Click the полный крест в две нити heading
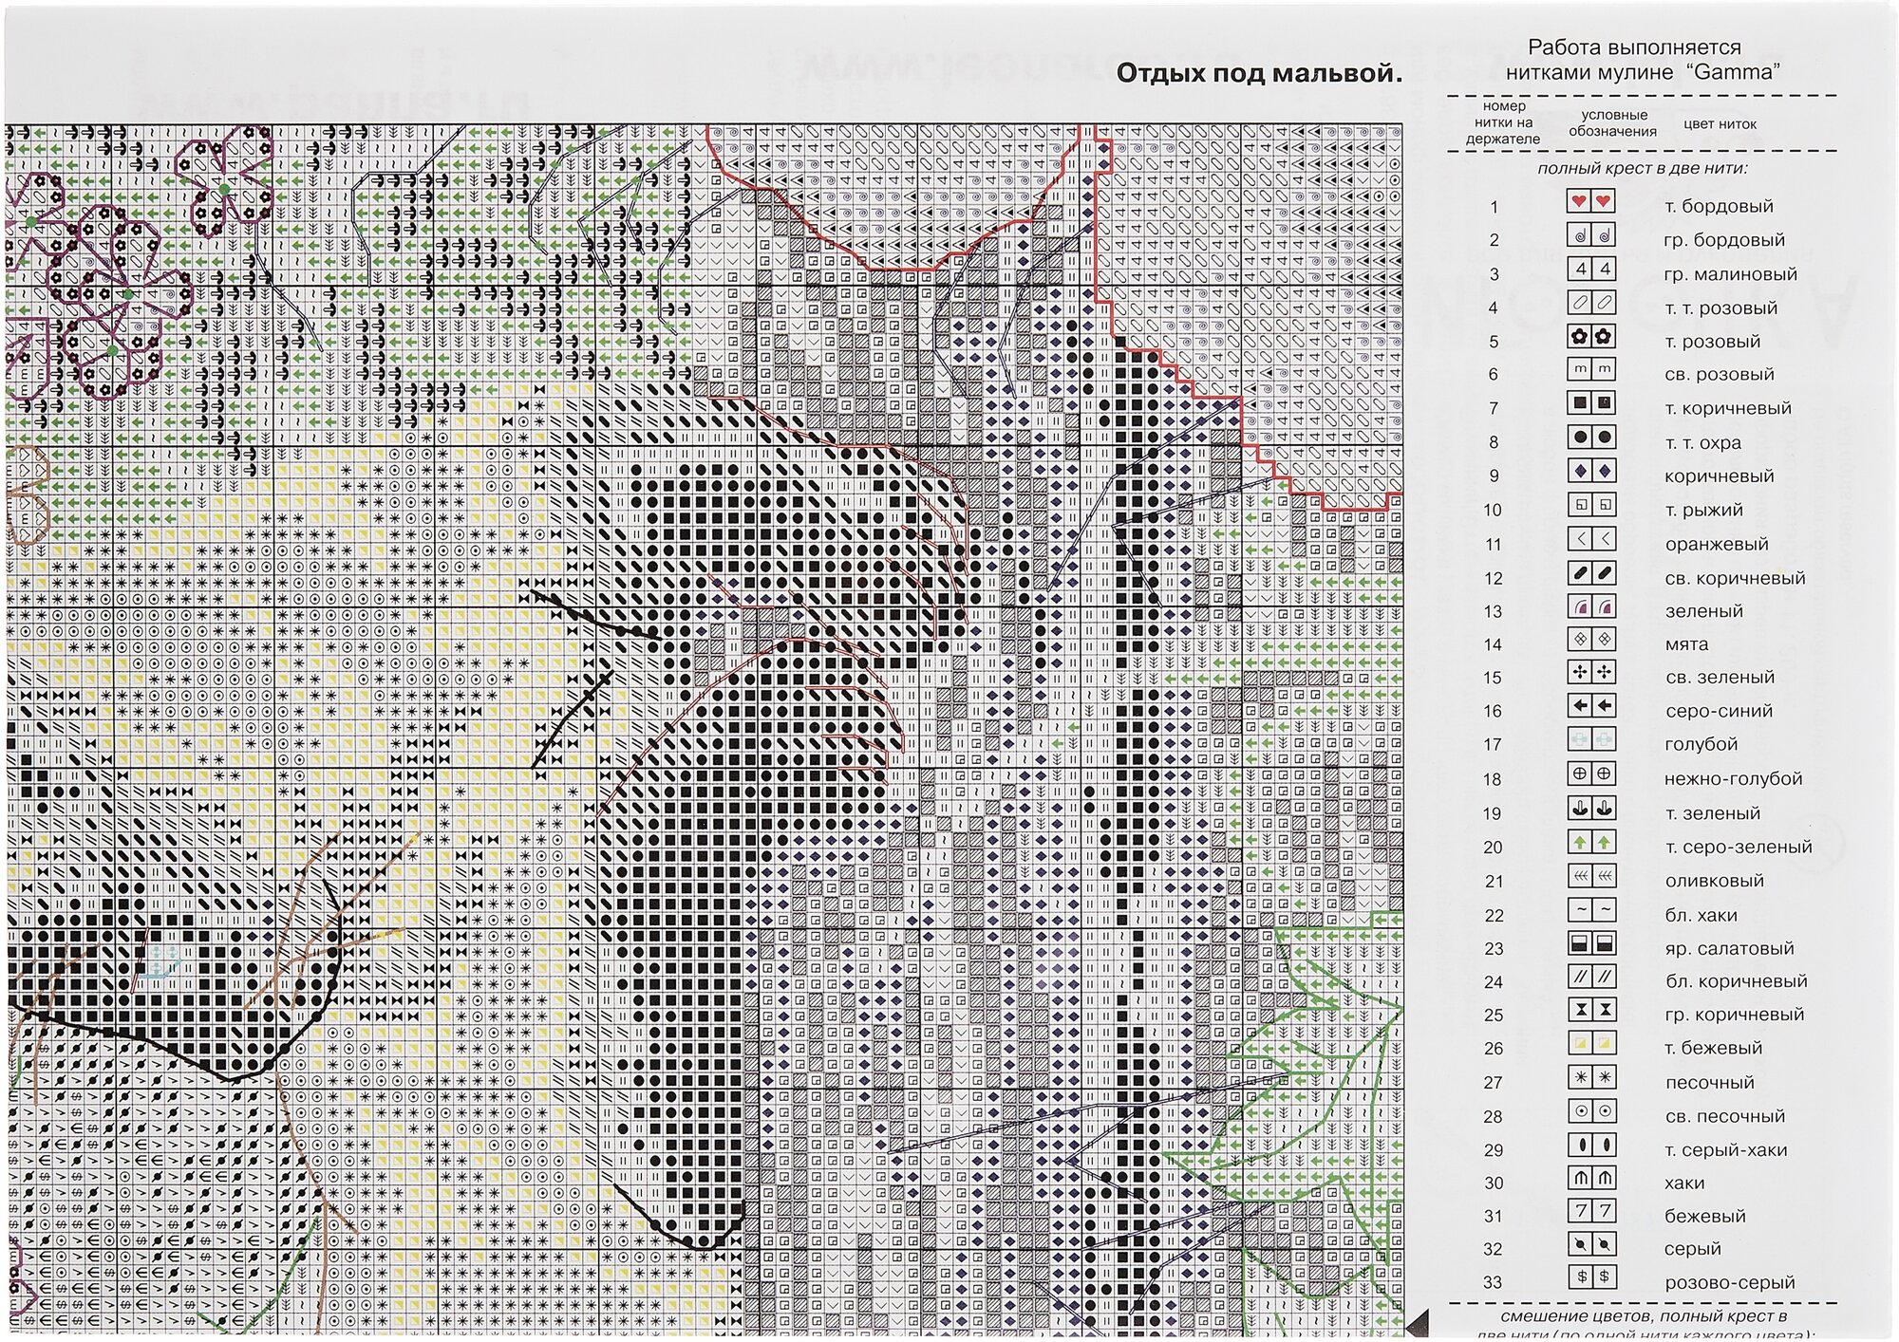This screenshot has width=1899, height=1342. click(1643, 169)
